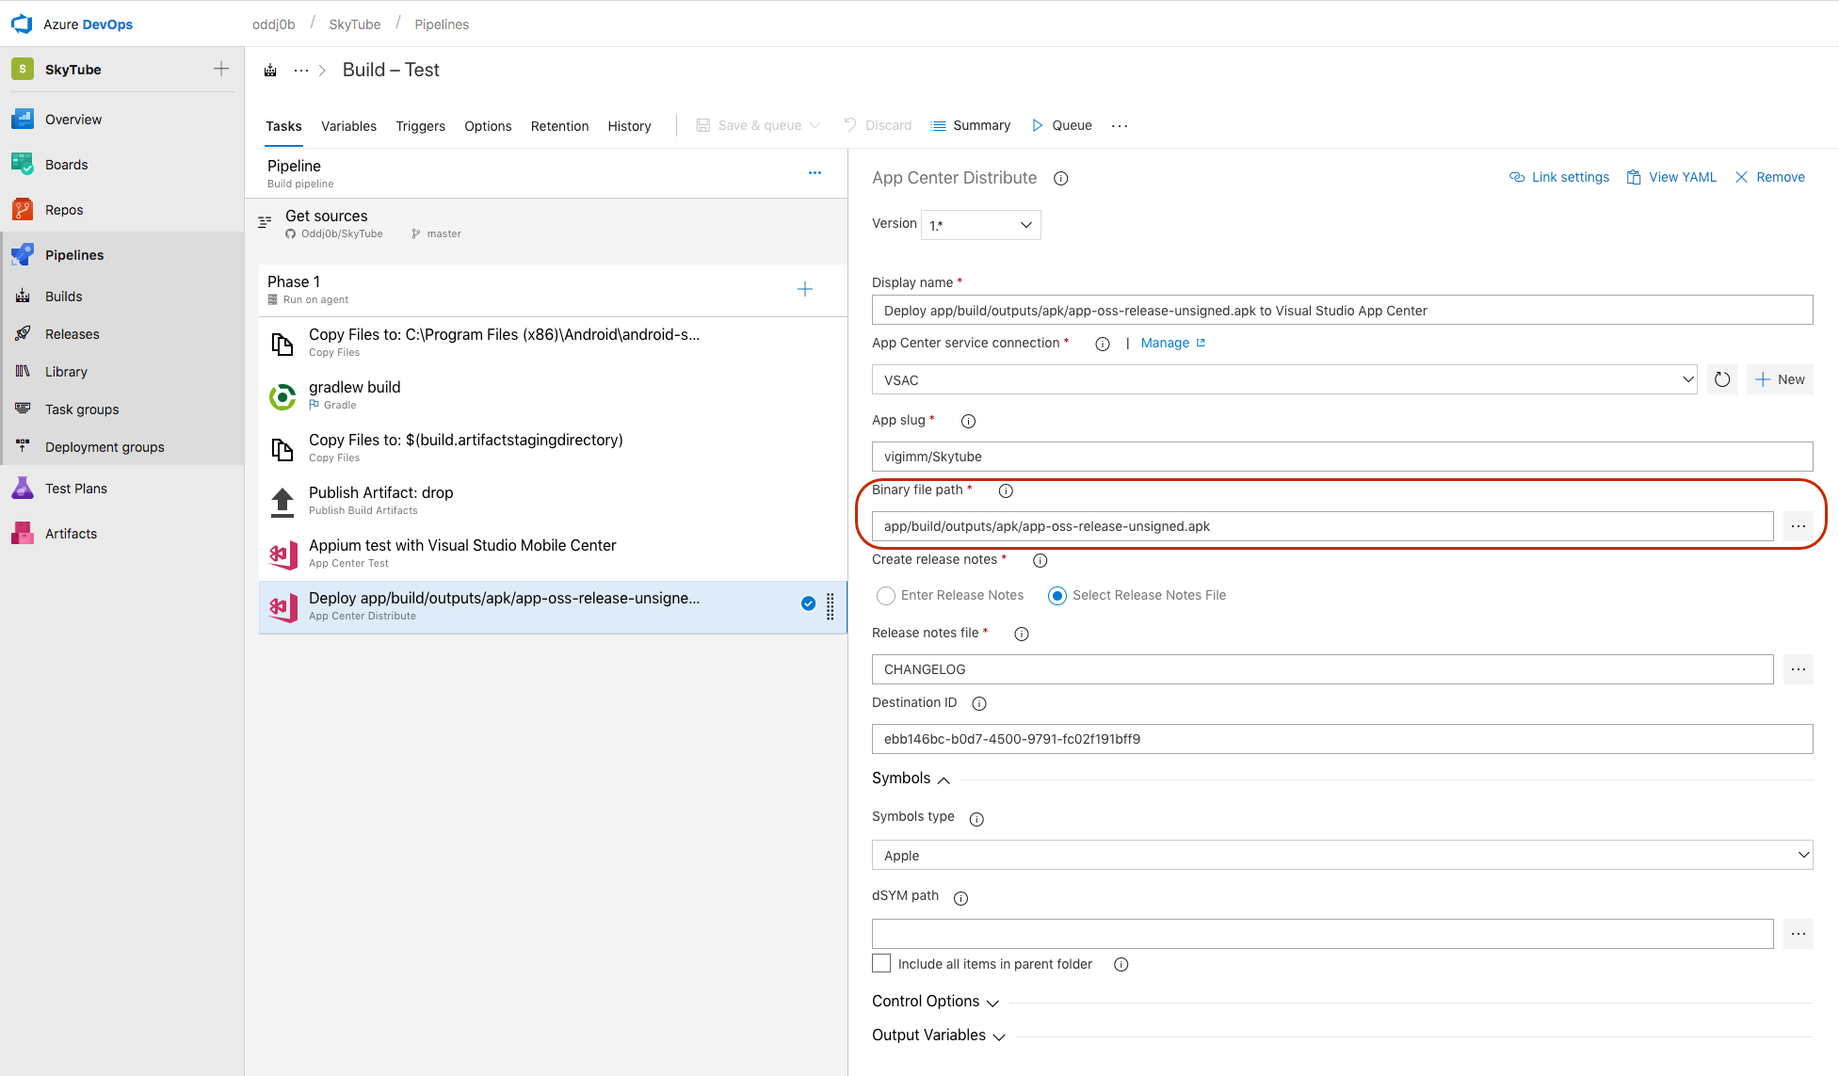Check Include all items in parent folder
Viewport: 1839px width, 1076px height.
pyautogui.click(x=879, y=963)
